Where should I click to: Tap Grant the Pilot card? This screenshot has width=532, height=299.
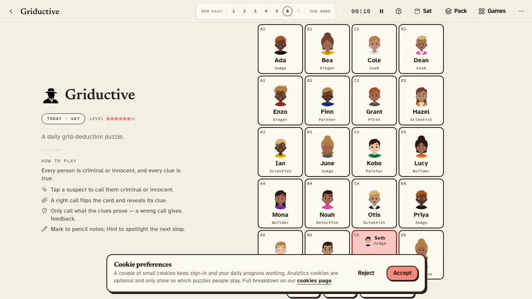click(x=374, y=100)
